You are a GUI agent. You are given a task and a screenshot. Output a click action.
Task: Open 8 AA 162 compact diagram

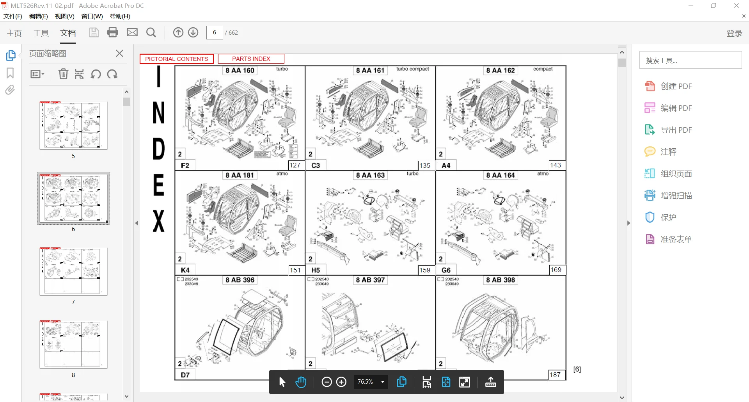pos(501,118)
